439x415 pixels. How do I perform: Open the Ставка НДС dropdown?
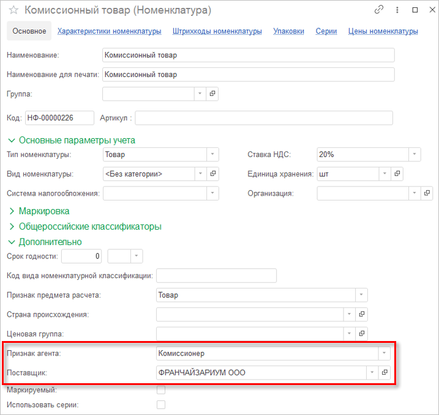415,155
